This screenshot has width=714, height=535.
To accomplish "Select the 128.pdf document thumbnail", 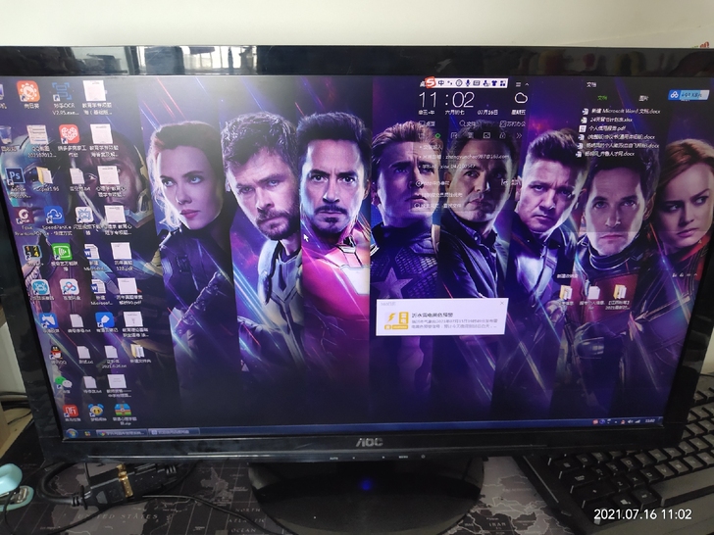I will click(122, 252).
